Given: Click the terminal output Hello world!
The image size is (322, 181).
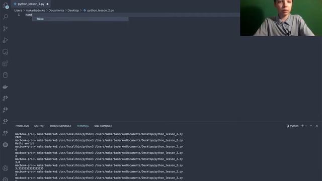Looking at the screenshot, I should tap(24, 143).
